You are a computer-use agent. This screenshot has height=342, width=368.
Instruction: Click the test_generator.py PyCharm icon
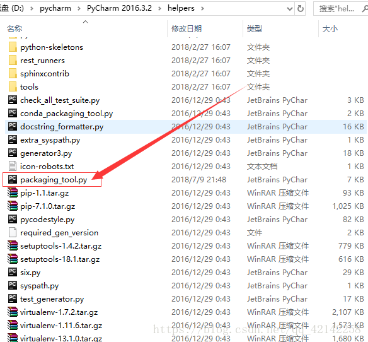coord(13,298)
